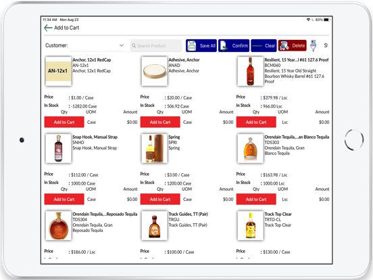This screenshot has height=280, width=373.
Task: Select the Lsc UOM for Orendain Blanco Tequila
Action: point(284,200)
